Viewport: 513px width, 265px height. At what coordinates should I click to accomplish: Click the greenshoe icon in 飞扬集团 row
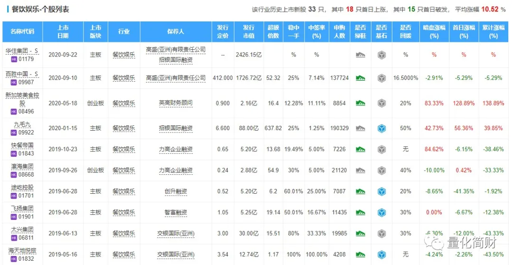tap(360, 212)
